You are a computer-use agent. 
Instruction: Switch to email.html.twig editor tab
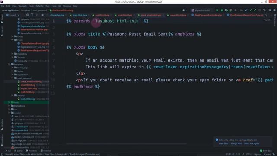click(124, 15)
